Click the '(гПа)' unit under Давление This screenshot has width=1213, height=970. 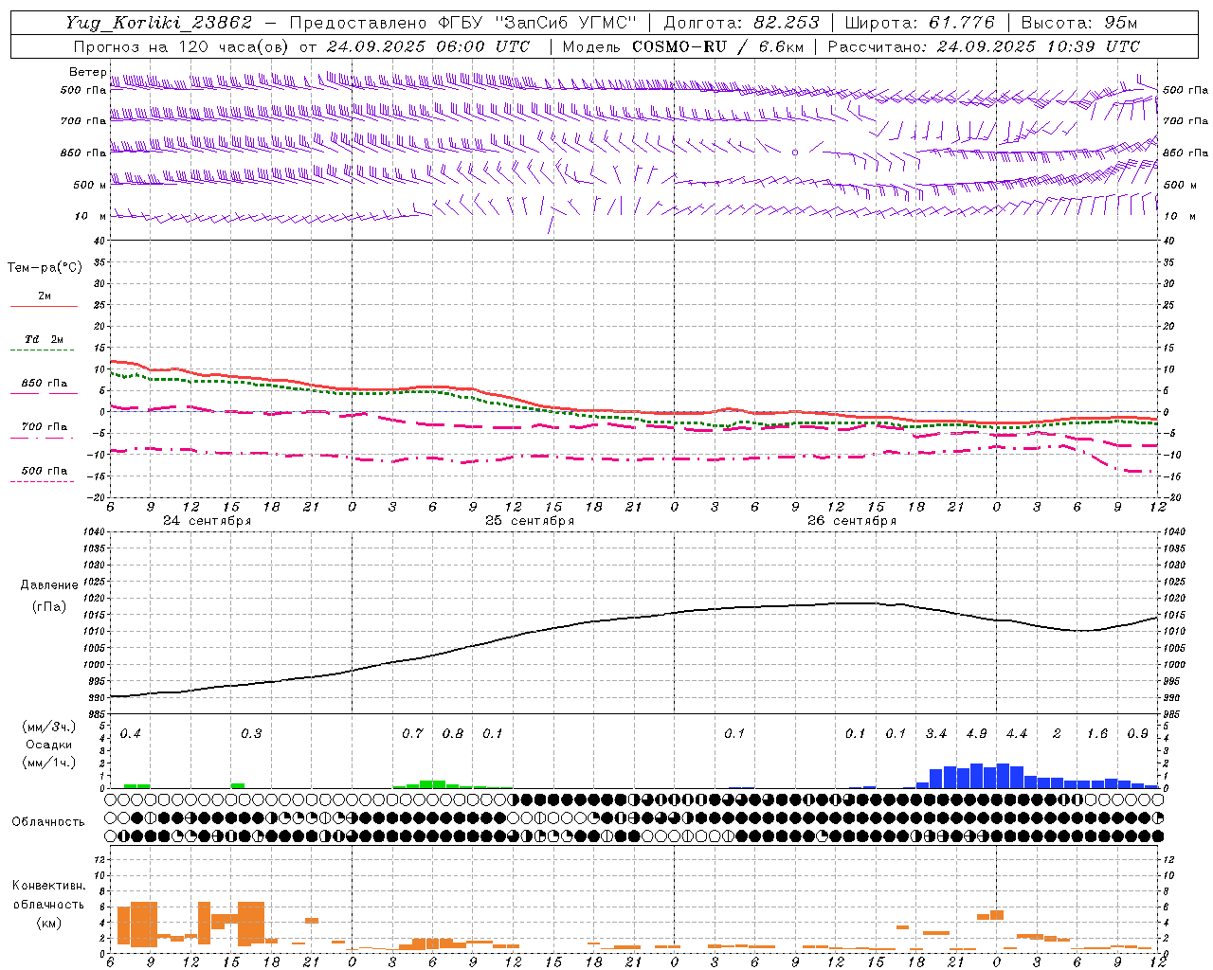(x=49, y=606)
